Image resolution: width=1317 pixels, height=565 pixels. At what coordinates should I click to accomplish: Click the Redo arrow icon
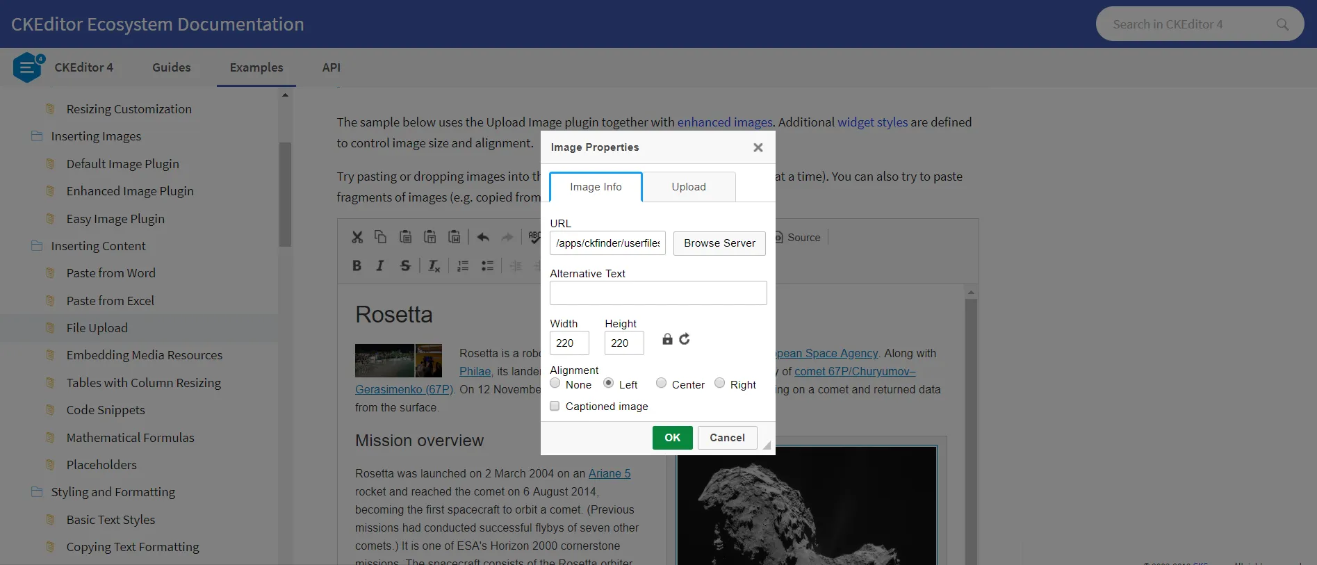click(x=507, y=238)
